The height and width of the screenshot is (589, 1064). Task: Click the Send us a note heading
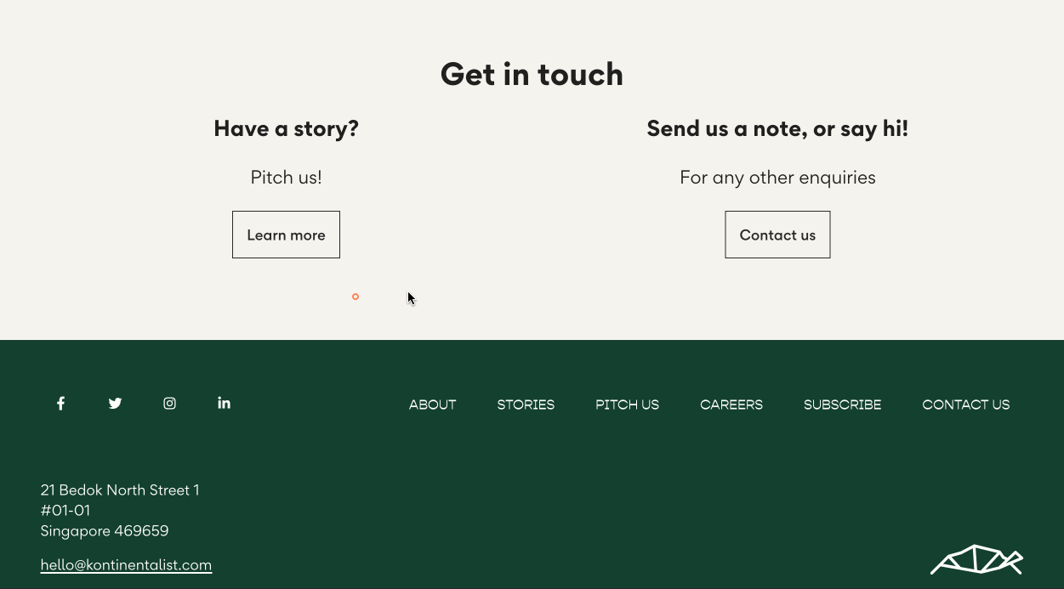pos(777,128)
